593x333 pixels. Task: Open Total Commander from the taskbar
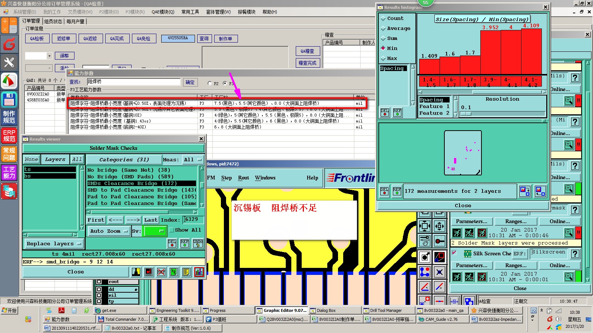124,319
